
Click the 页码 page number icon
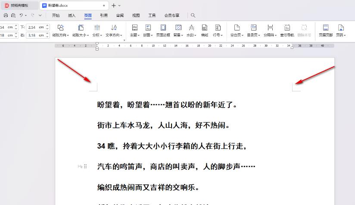[x=341, y=28]
